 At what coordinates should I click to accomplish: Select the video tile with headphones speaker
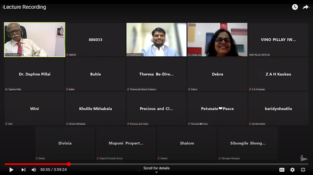coord(156,39)
